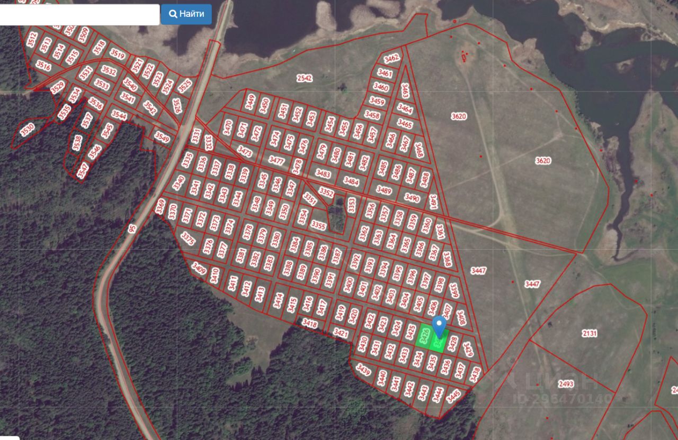
Task: Click road parcel labeled 95
Action: tap(132, 228)
